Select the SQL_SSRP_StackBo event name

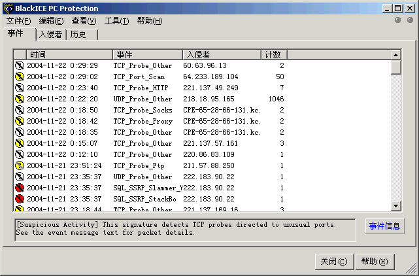pyautogui.click(x=145, y=199)
